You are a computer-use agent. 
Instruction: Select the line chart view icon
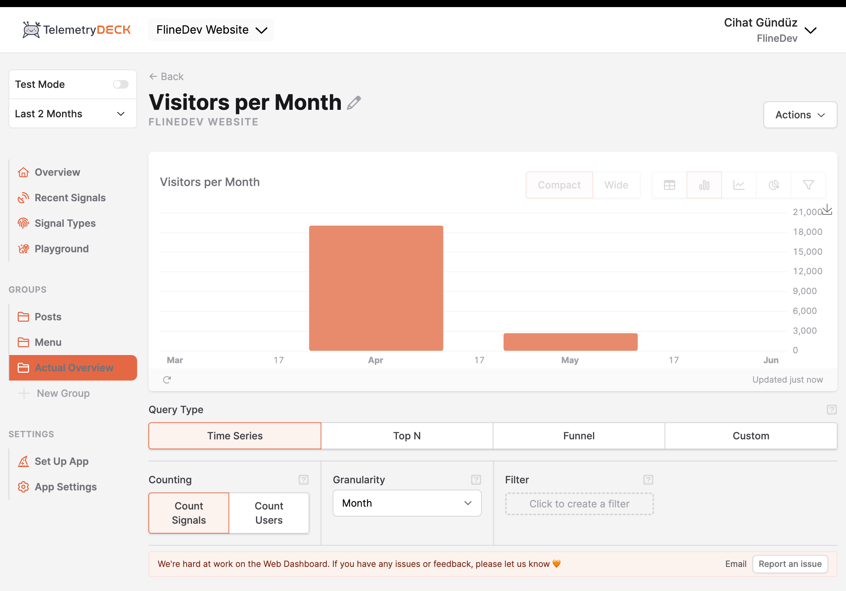(738, 185)
